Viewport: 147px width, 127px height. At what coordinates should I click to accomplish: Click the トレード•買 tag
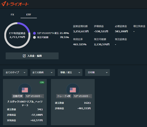click(x=64, y=96)
